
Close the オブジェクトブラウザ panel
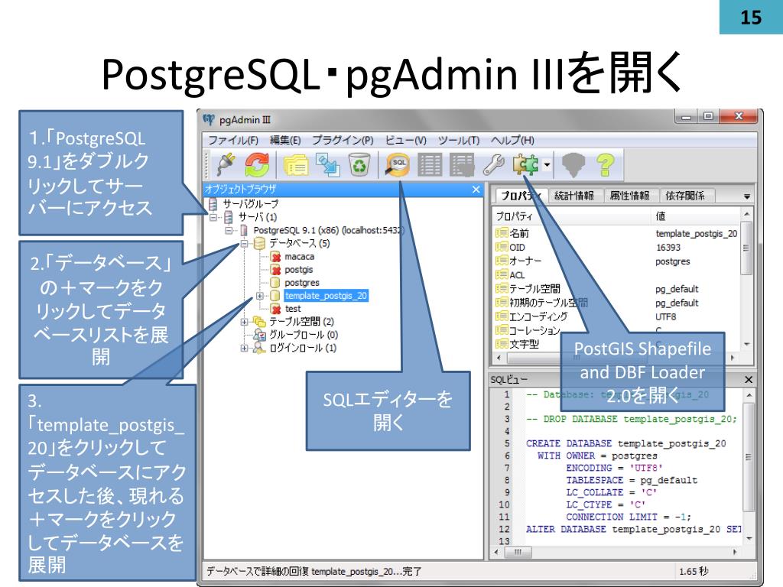476,190
